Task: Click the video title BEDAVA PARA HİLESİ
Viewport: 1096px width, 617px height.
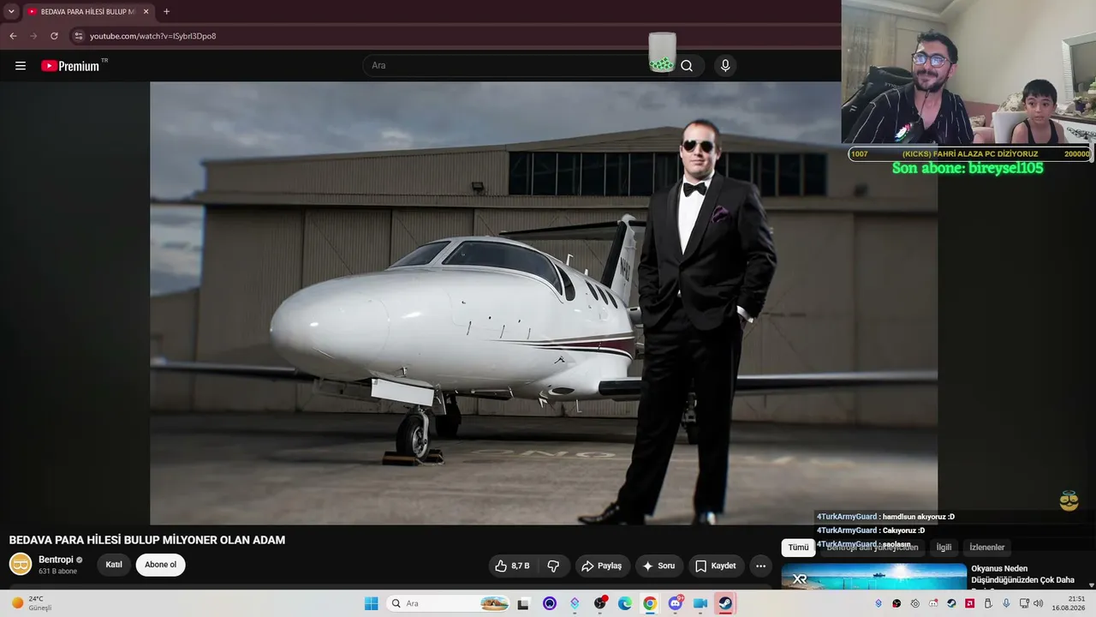Action: 147,540
